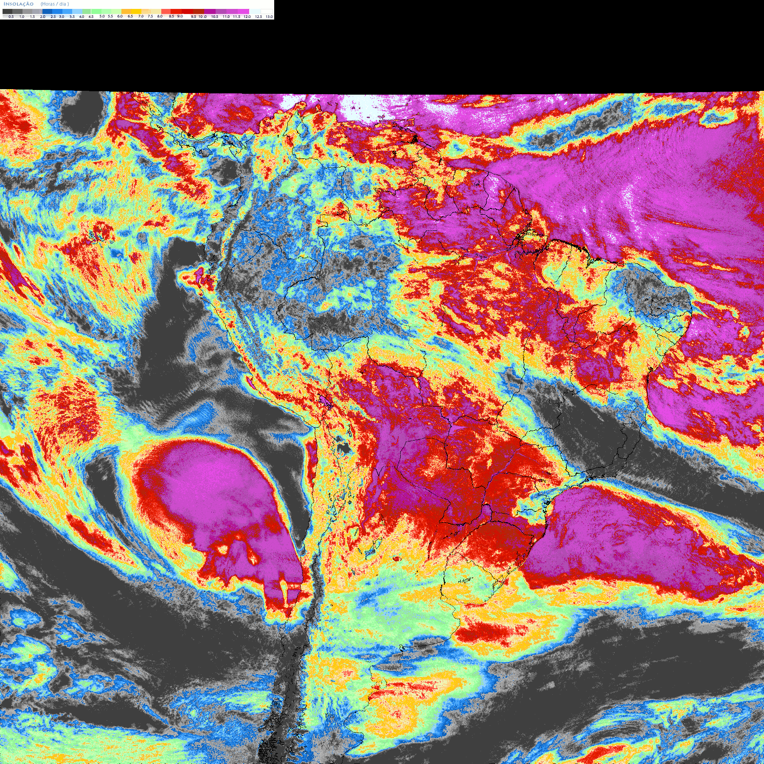
Task: Click the '4.0' legend value
Action: tap(81, 17)
